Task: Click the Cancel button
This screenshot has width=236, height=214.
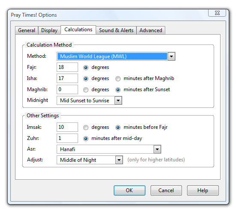Action: pyautogui.click(x=166, y=190)
